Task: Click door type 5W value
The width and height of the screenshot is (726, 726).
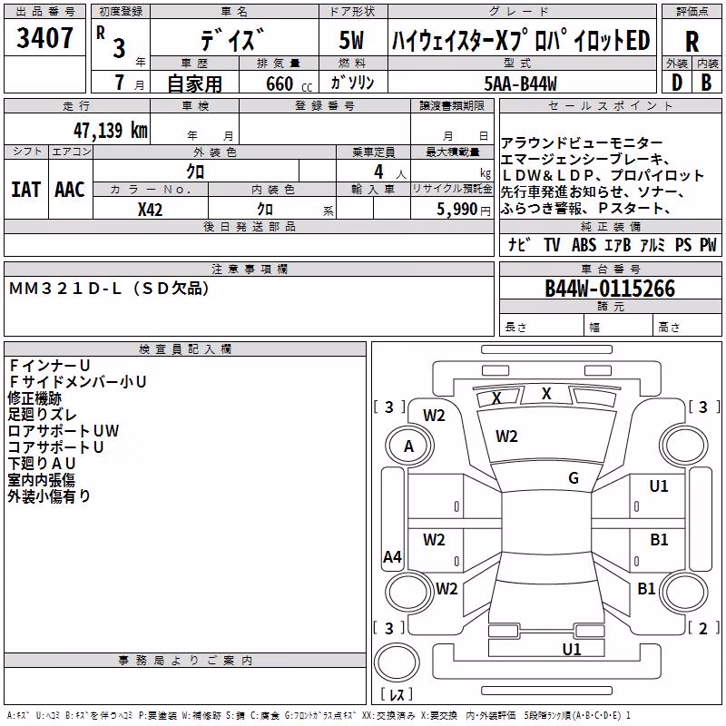Action: [351, 40]
